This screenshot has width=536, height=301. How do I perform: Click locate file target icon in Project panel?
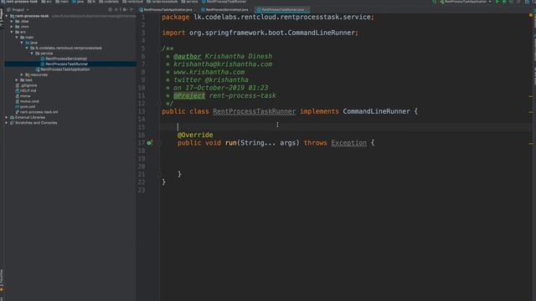tap(110, 10)
